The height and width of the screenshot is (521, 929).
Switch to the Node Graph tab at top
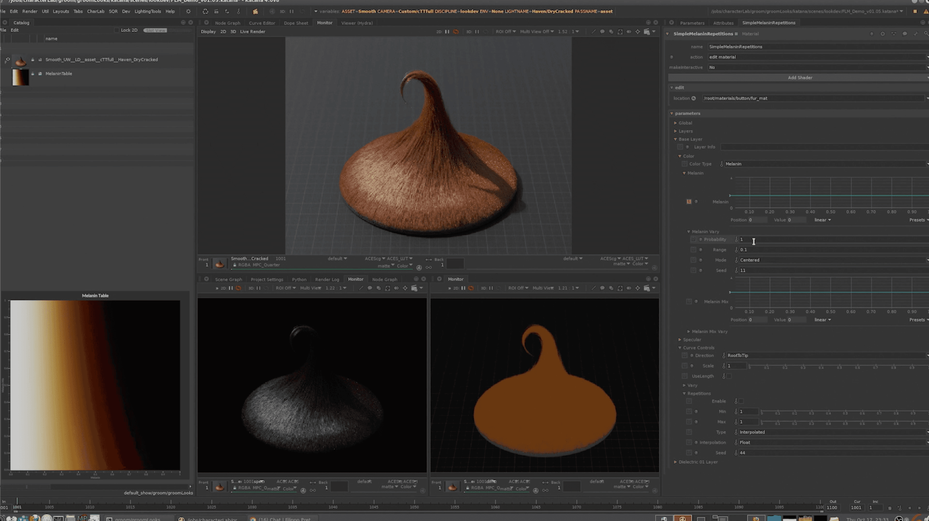pyautogui.click(x=227, y=23)
